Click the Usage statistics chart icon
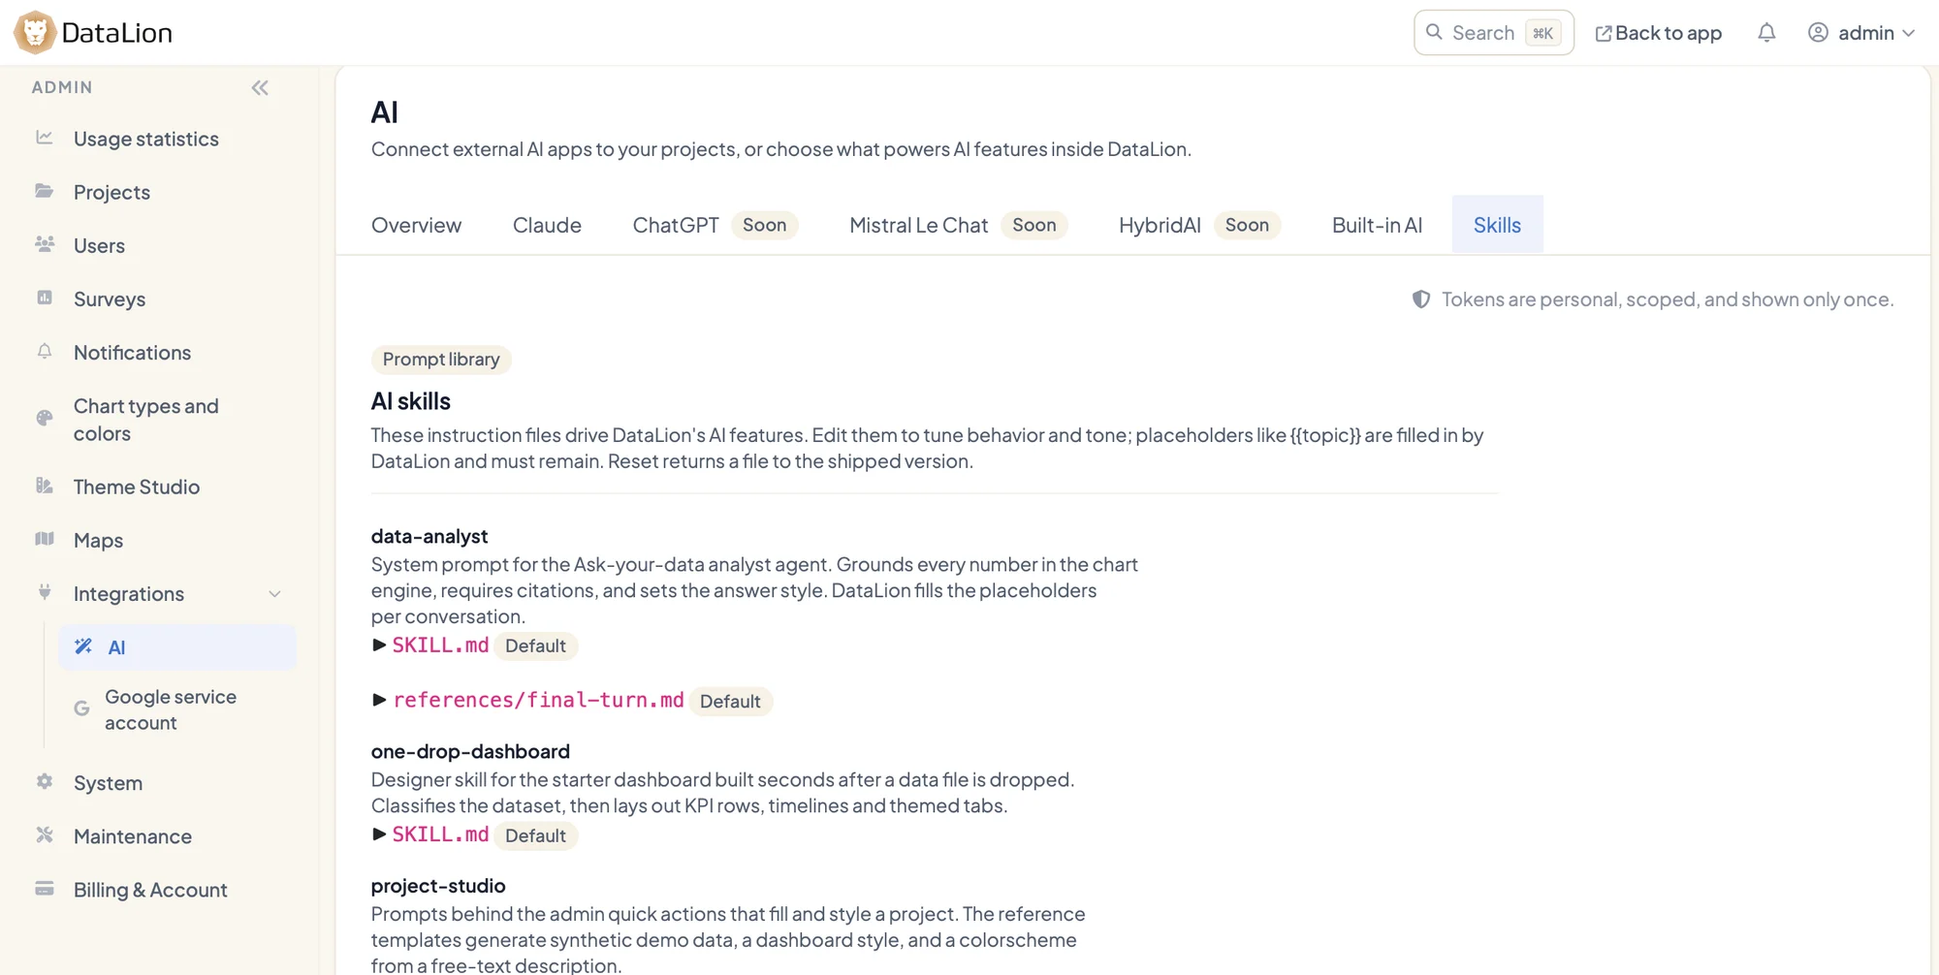This screenshot has height=975, width=1939. tap(45, 138)
